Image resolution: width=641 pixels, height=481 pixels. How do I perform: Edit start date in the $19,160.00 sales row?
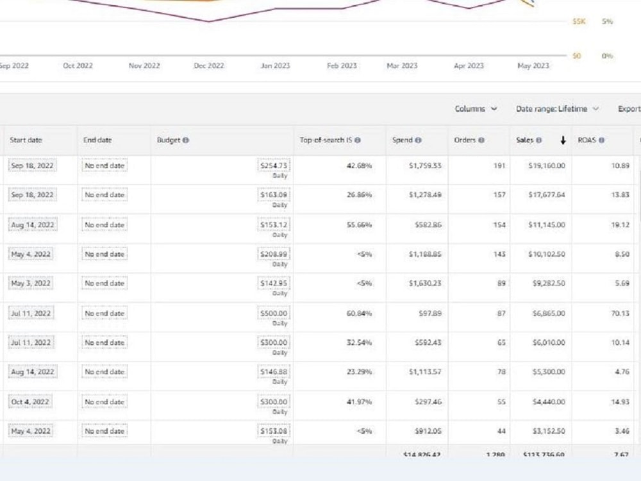pos(32,165)
